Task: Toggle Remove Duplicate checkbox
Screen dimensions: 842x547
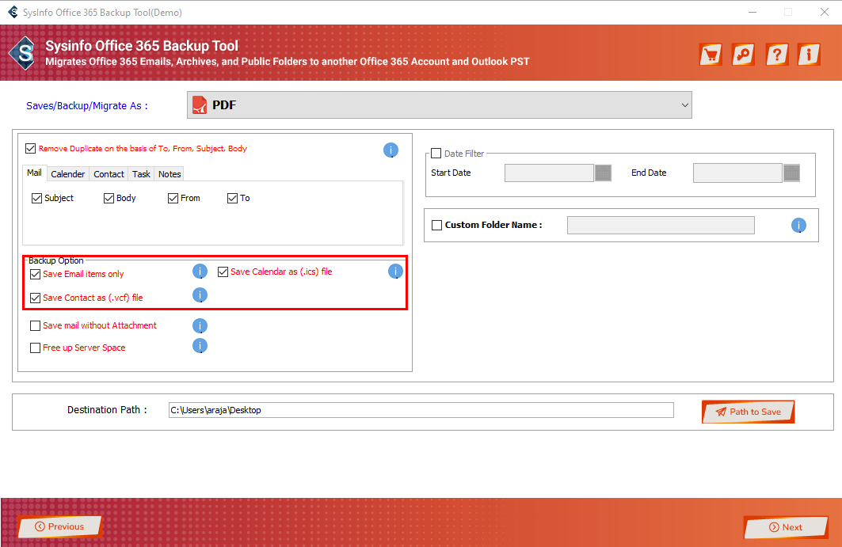Action: coord(31,149)
